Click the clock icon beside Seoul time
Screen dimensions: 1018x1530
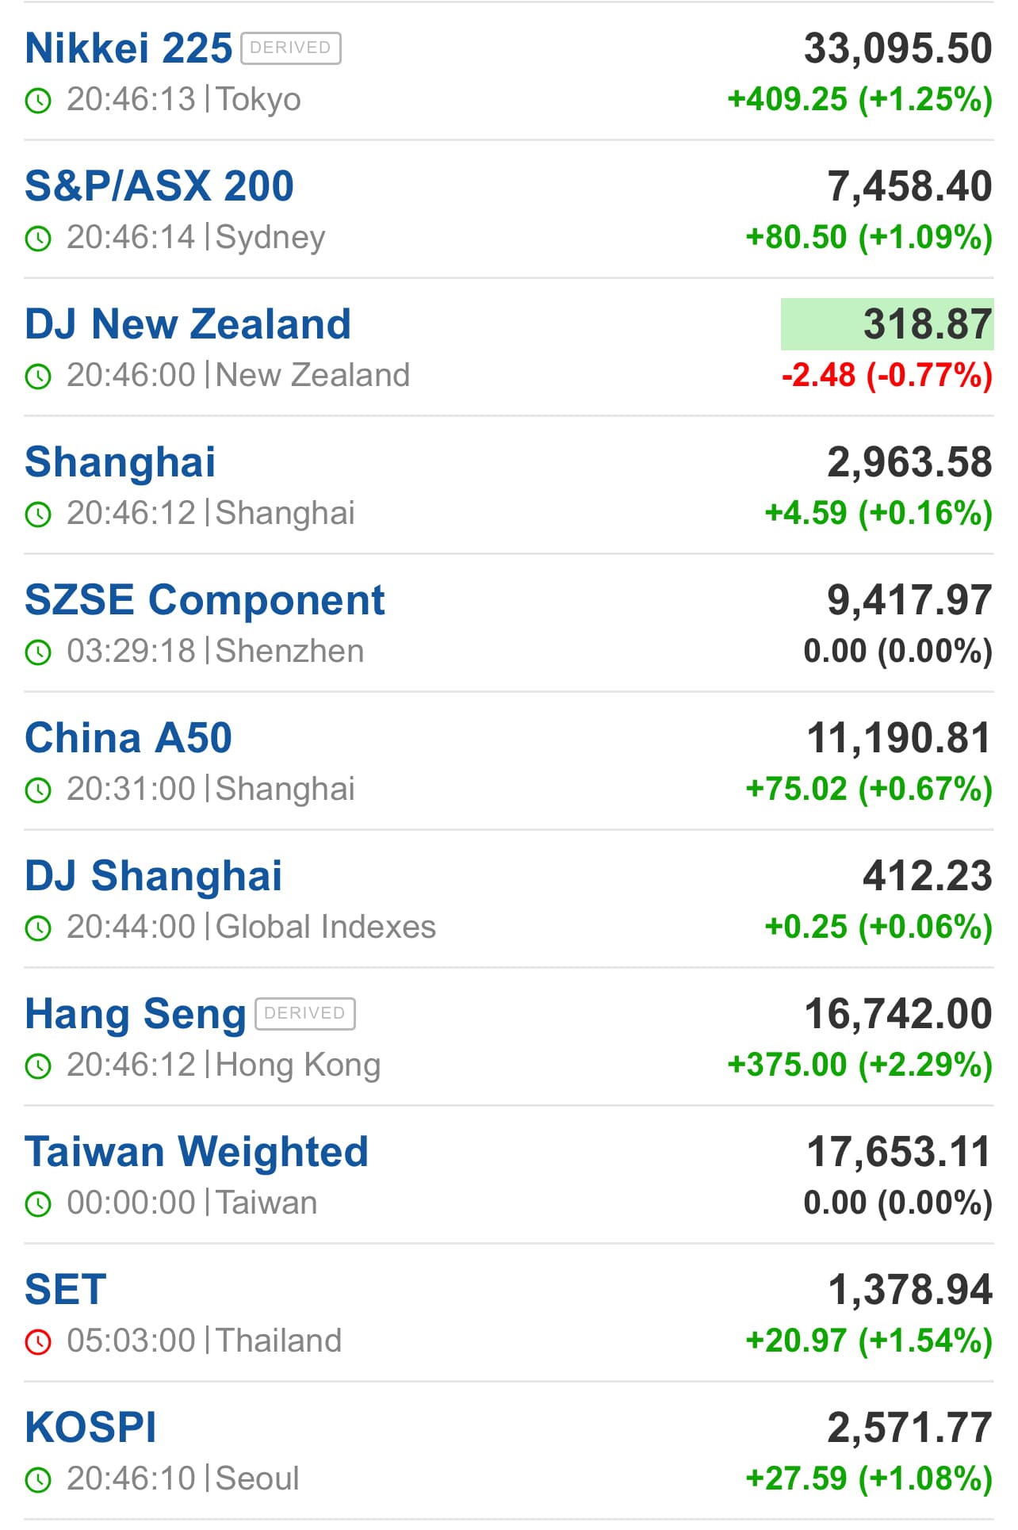pyautogui.click(x=38, y=1480)
